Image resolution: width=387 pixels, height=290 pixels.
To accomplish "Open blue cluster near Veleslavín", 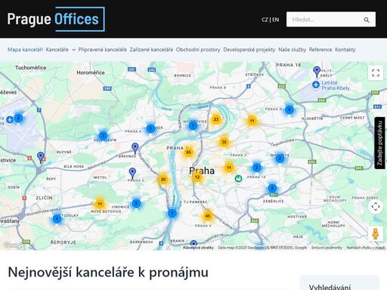I will point(103,136).
